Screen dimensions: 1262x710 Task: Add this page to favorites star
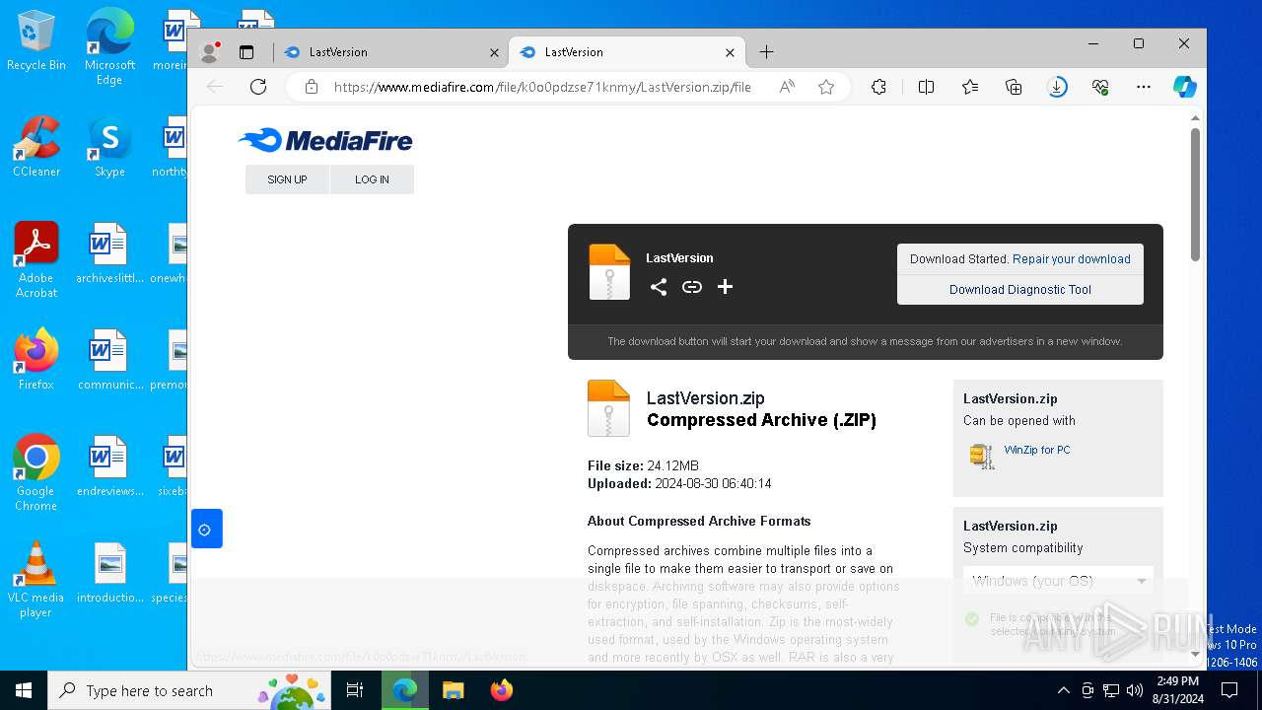tap(826, 87)
